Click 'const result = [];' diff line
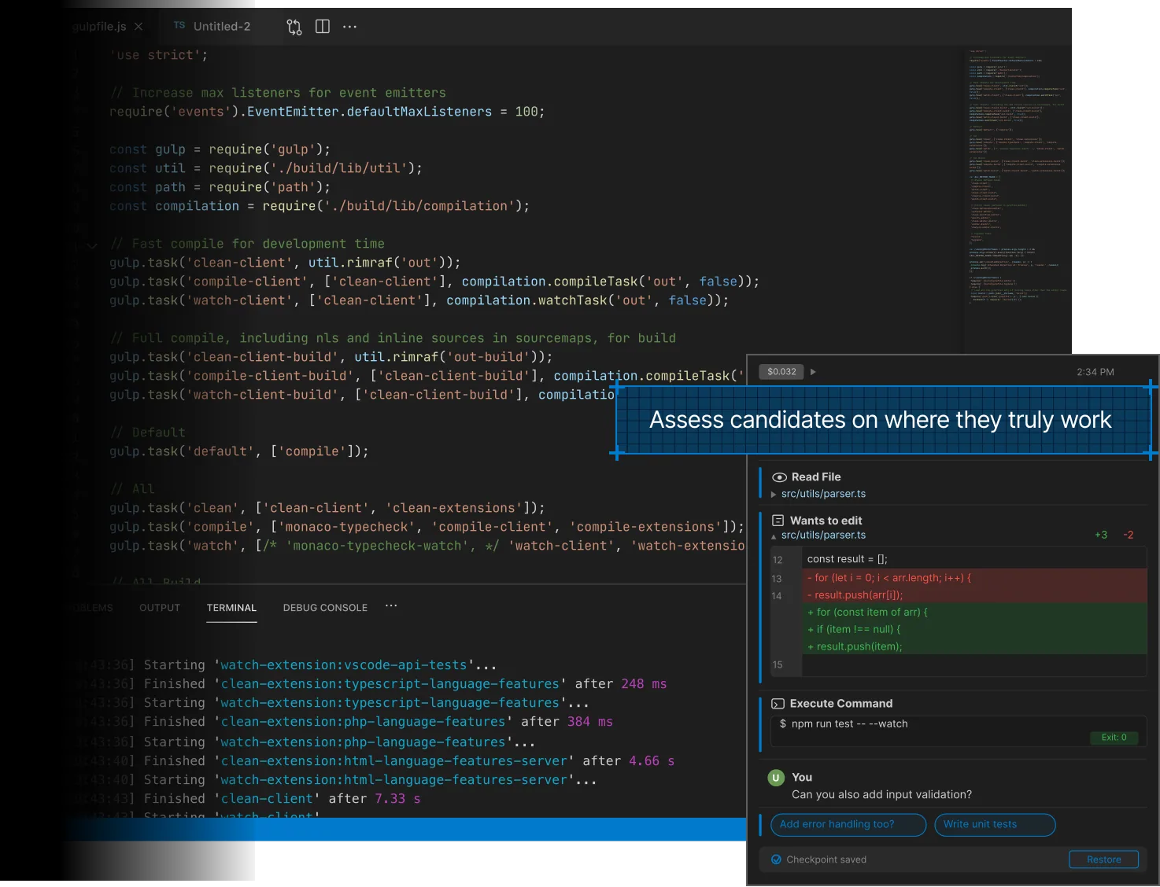1160x887 pixels. (x=847, y=559)
